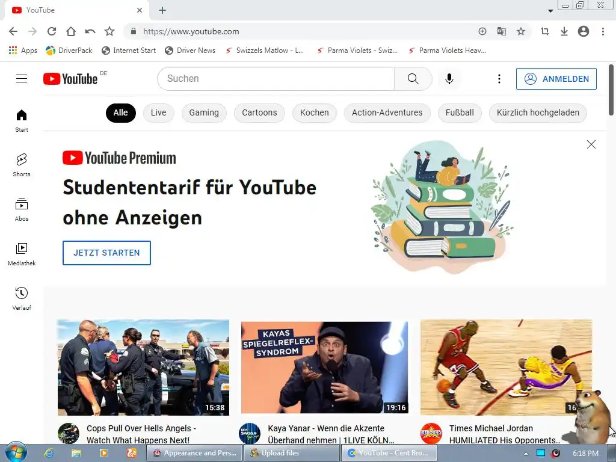Open Windows Start menu orb
This screenshot has height=462, width=616.
pyautogui.click(x=16, y=452)
